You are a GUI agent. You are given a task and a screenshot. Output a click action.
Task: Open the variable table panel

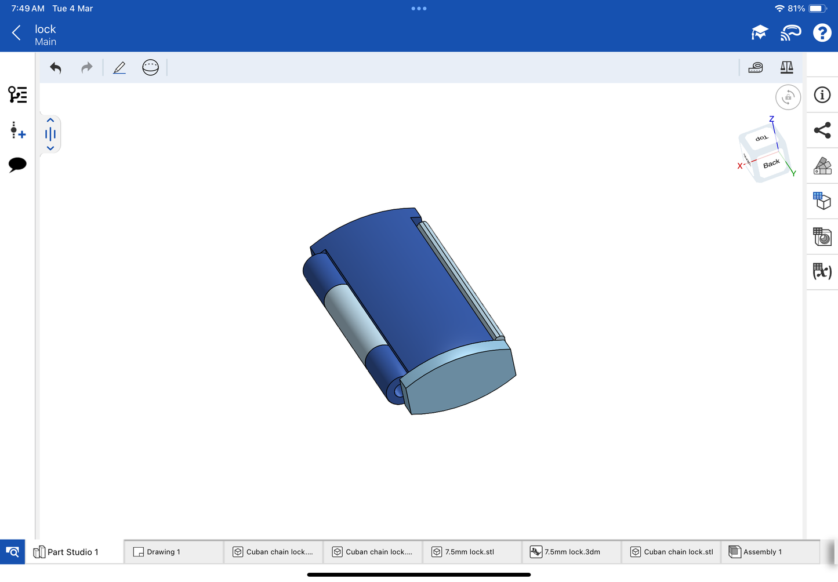(822, 271)
